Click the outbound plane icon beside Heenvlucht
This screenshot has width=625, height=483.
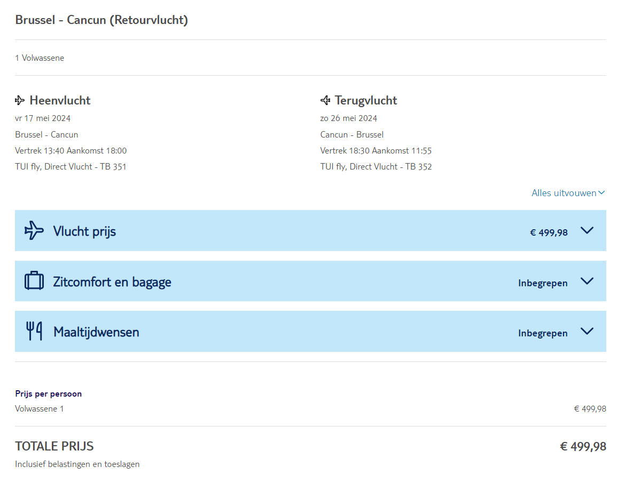click(x=20, y=100)
